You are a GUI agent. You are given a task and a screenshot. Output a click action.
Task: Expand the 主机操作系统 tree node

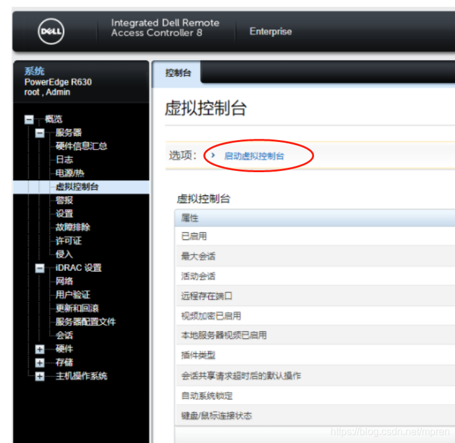[x=40, y=376]
